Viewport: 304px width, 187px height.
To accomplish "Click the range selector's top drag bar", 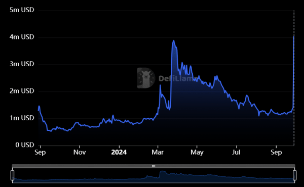I will 154,166.
